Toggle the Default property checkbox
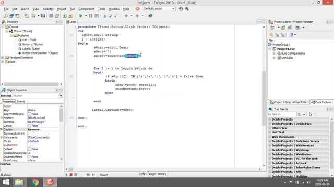 click(29, 149)
